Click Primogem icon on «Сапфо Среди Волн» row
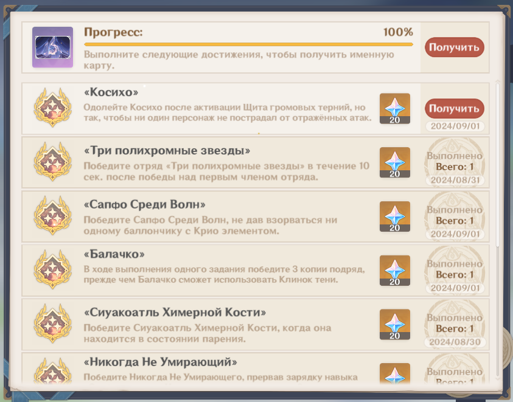Image resolution: width=513 pixels, height=402 pixels. tap(394, 217)
